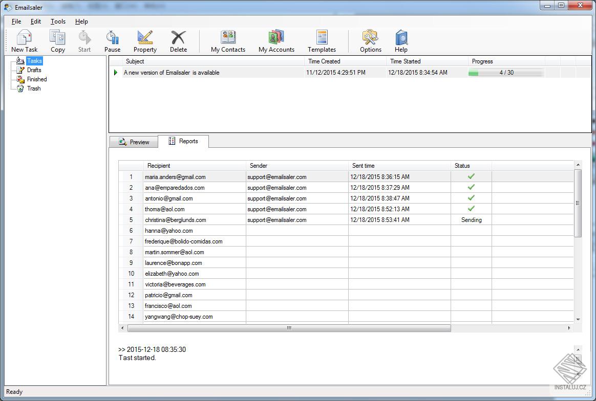
Task: Click the Sender column header
Action: pyautogui.click(x=297, y=166)
